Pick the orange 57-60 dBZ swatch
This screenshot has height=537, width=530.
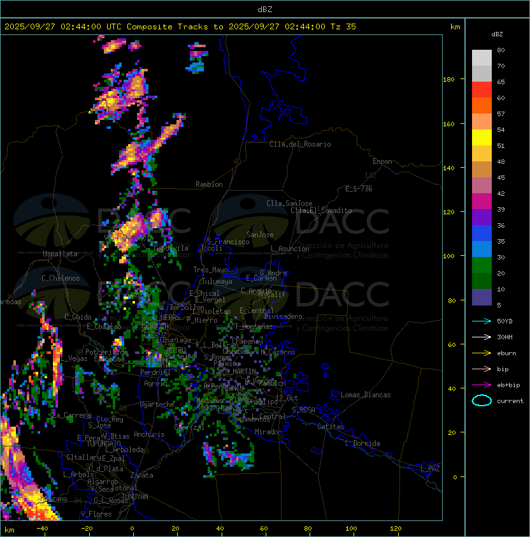[482, 105]
